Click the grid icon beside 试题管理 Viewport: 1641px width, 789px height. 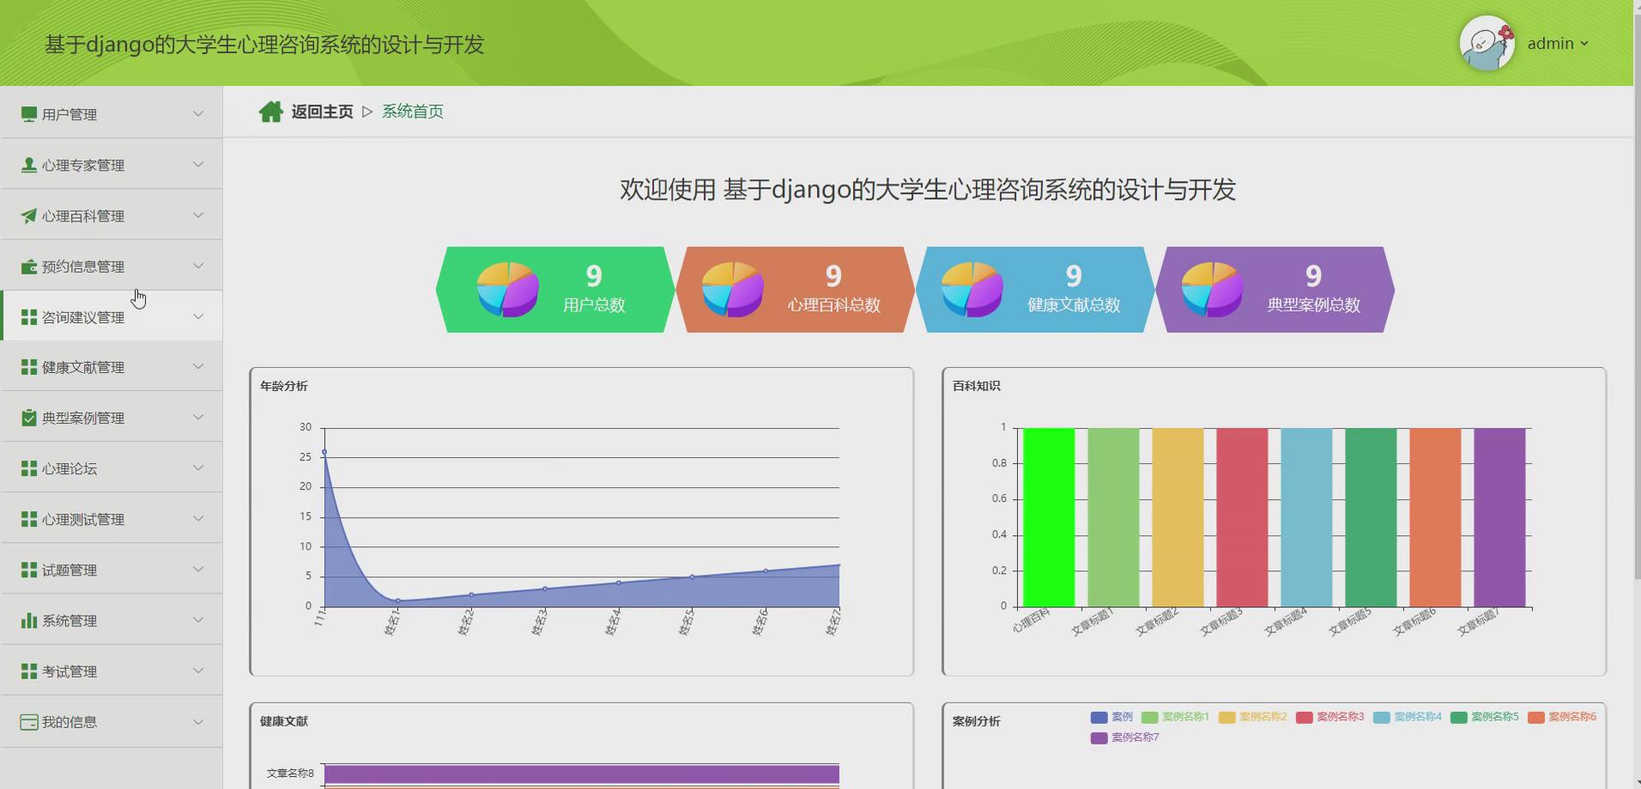(29, 569)
